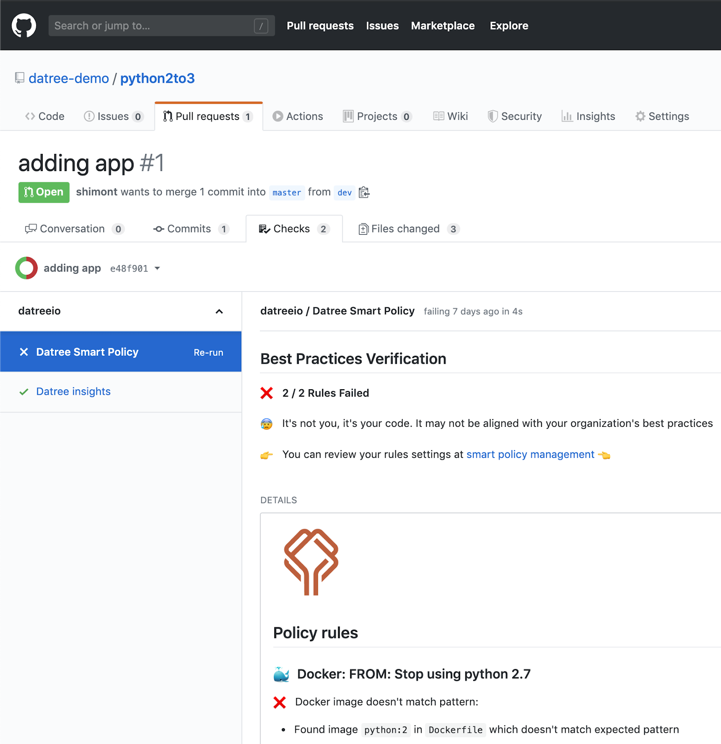
Task: Click the green check beside Datree insights
Action: click(x=24, y=392)
